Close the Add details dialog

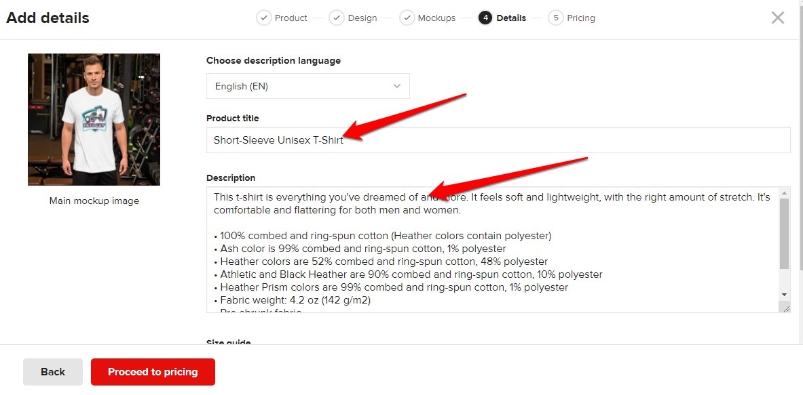778,18
